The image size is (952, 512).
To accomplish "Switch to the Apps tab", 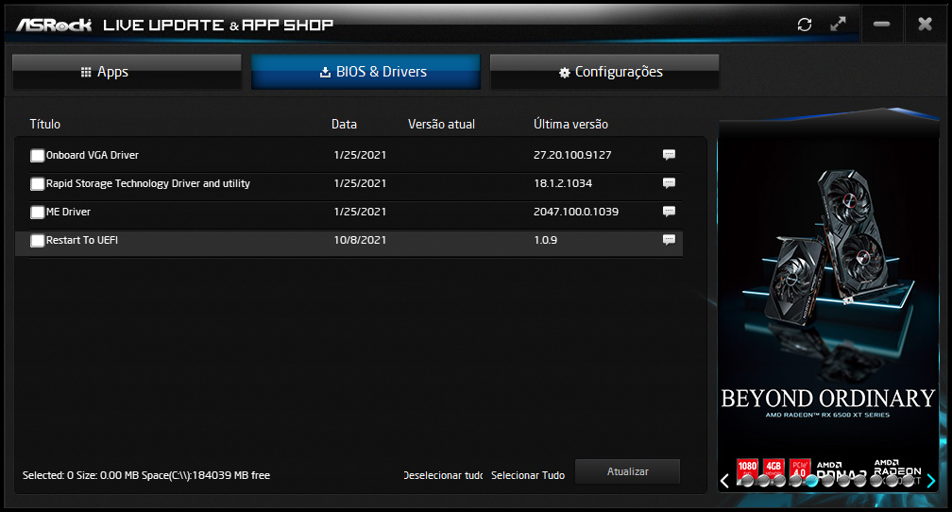I will (127, 72).
